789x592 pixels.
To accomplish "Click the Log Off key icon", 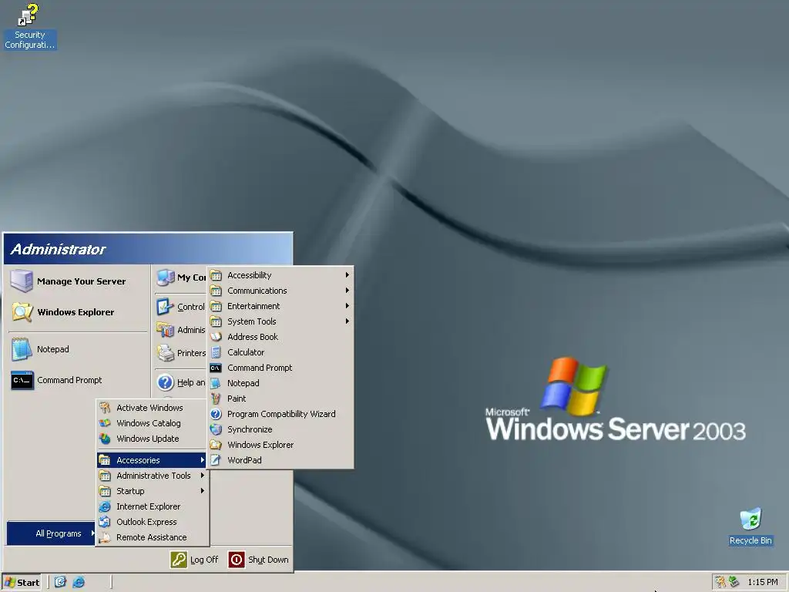I will tap(179, 560).
